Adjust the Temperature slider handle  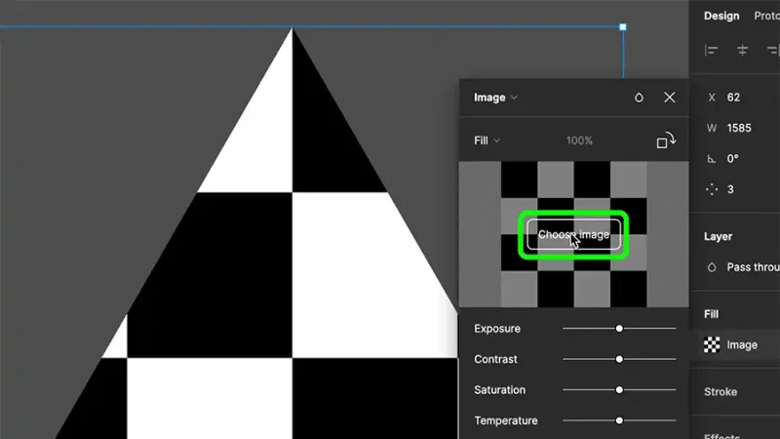619,420
